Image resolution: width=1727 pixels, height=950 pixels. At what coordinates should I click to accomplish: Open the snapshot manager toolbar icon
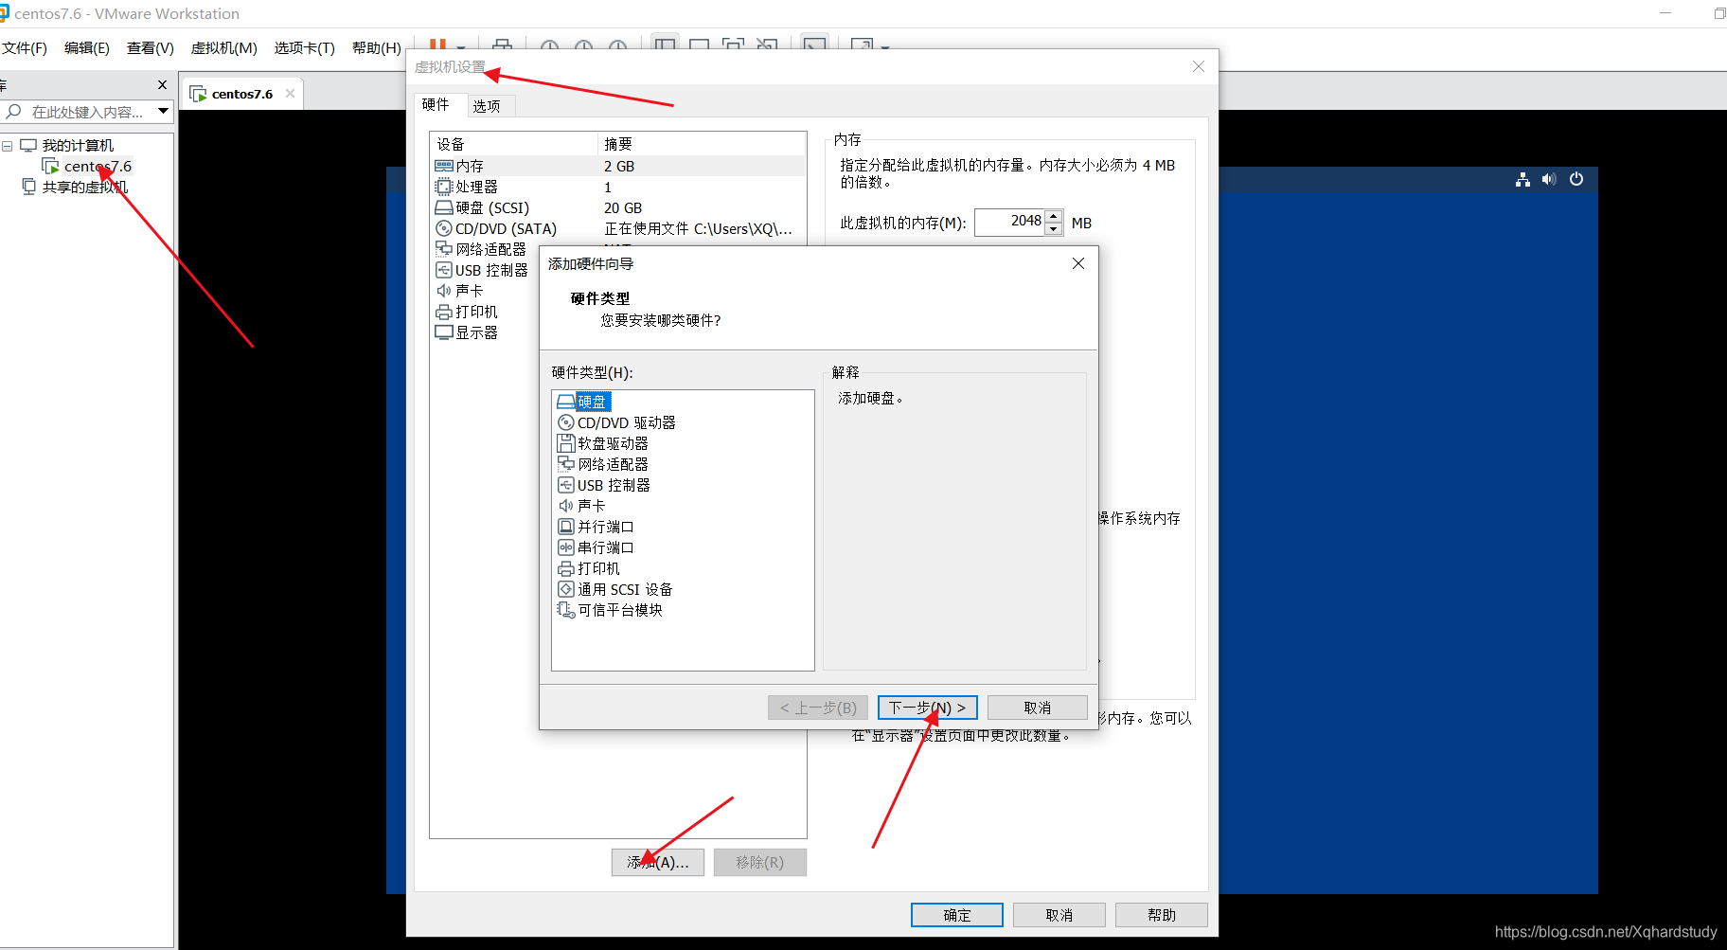pos(618,45)
